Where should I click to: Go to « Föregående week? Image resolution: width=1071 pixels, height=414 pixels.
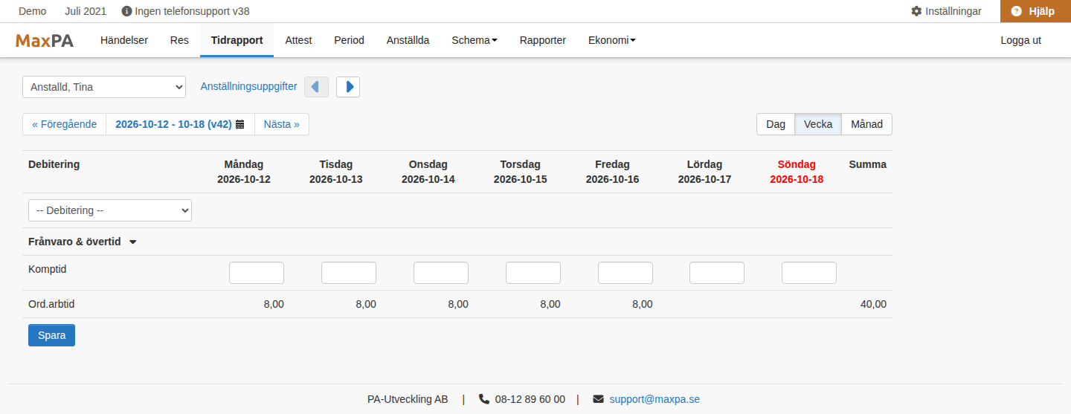(65, 124)
